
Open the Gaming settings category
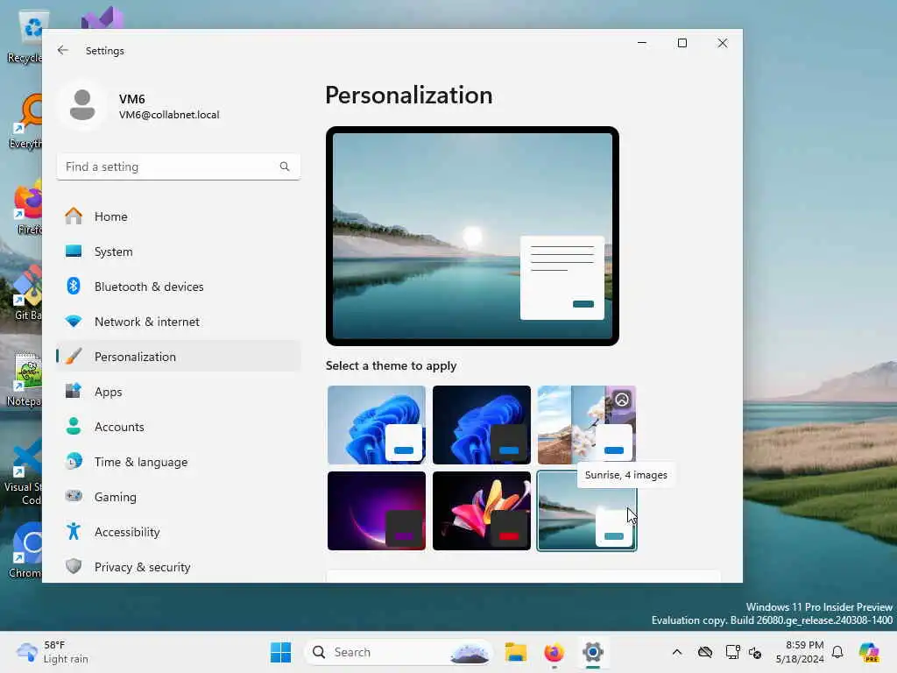point(179,497)
